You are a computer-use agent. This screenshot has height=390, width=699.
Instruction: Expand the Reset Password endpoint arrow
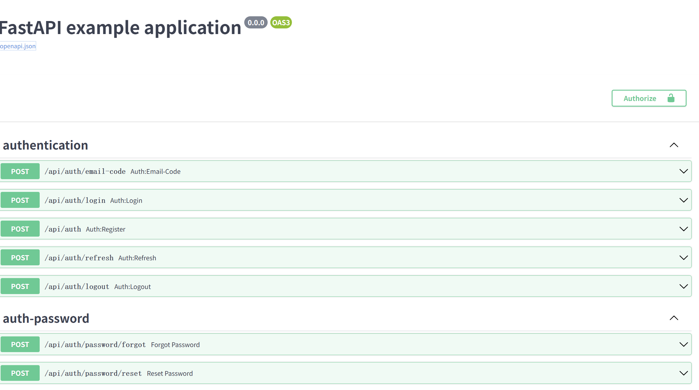[683, 373]
